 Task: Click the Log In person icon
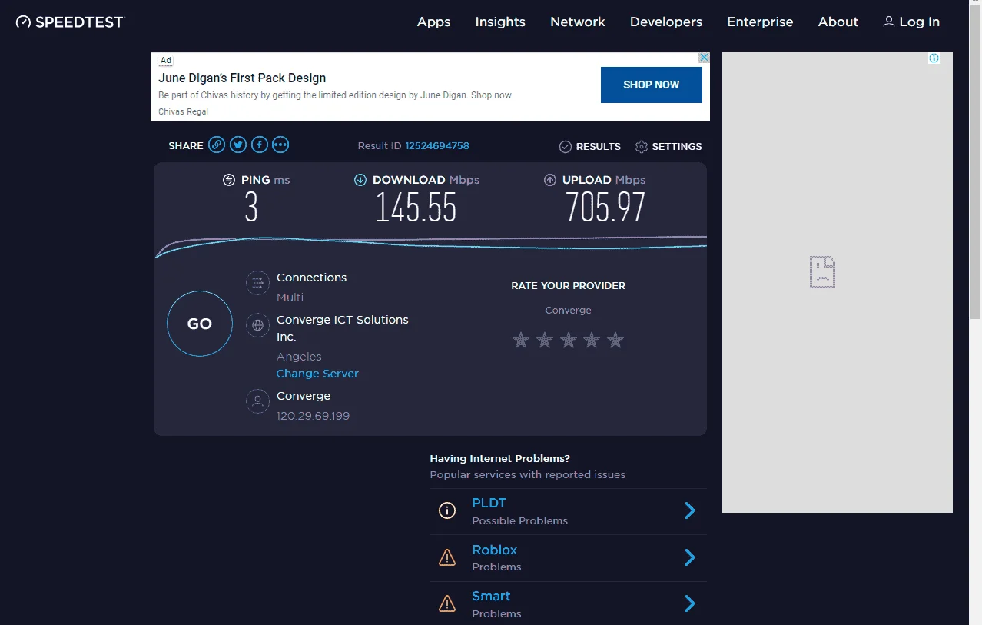889,22
